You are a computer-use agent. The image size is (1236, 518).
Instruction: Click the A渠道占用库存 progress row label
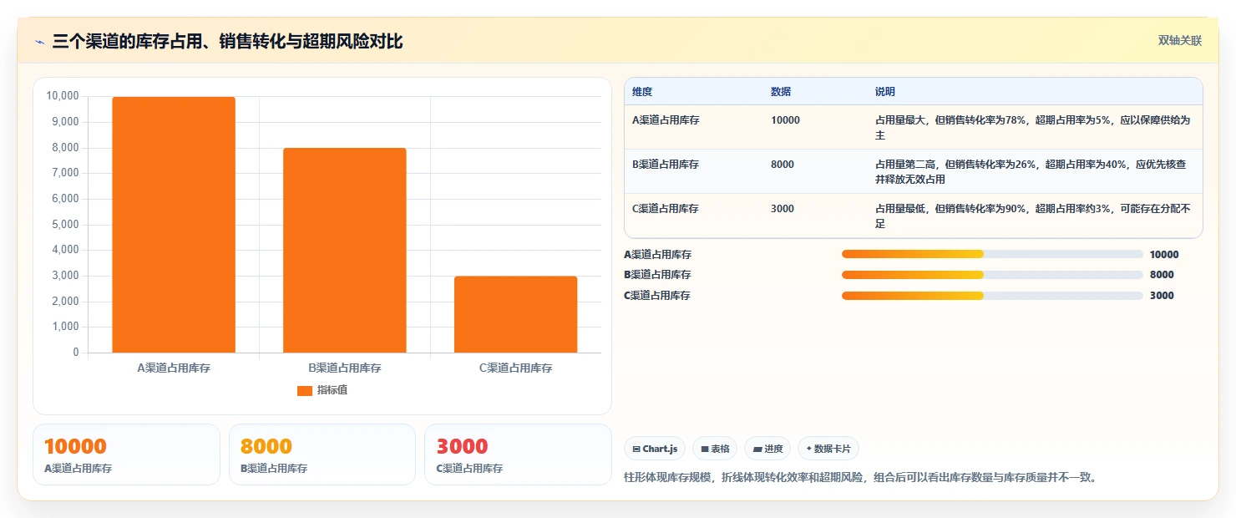[x=657, y=255]
